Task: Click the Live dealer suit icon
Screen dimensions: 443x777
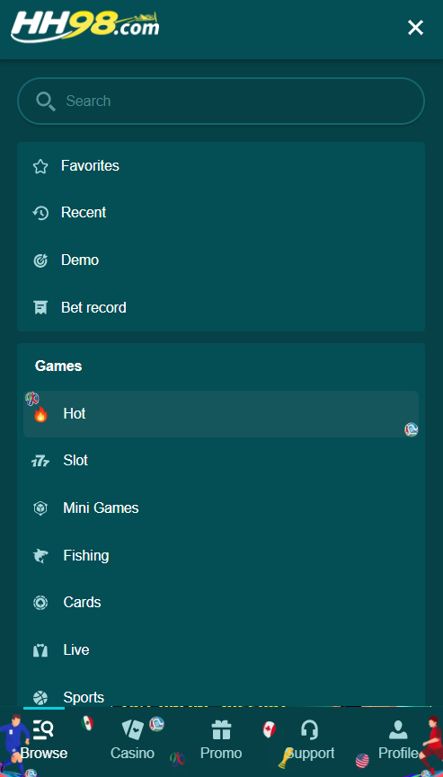Action: [x=40, y=650]
